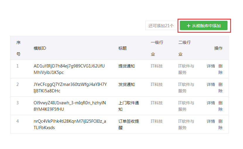The width and height of the screenshot is (243, 149).
Task: Click the IT科技 cell in the 订单签收提醒 row
Action: click(x=157, y=121)
